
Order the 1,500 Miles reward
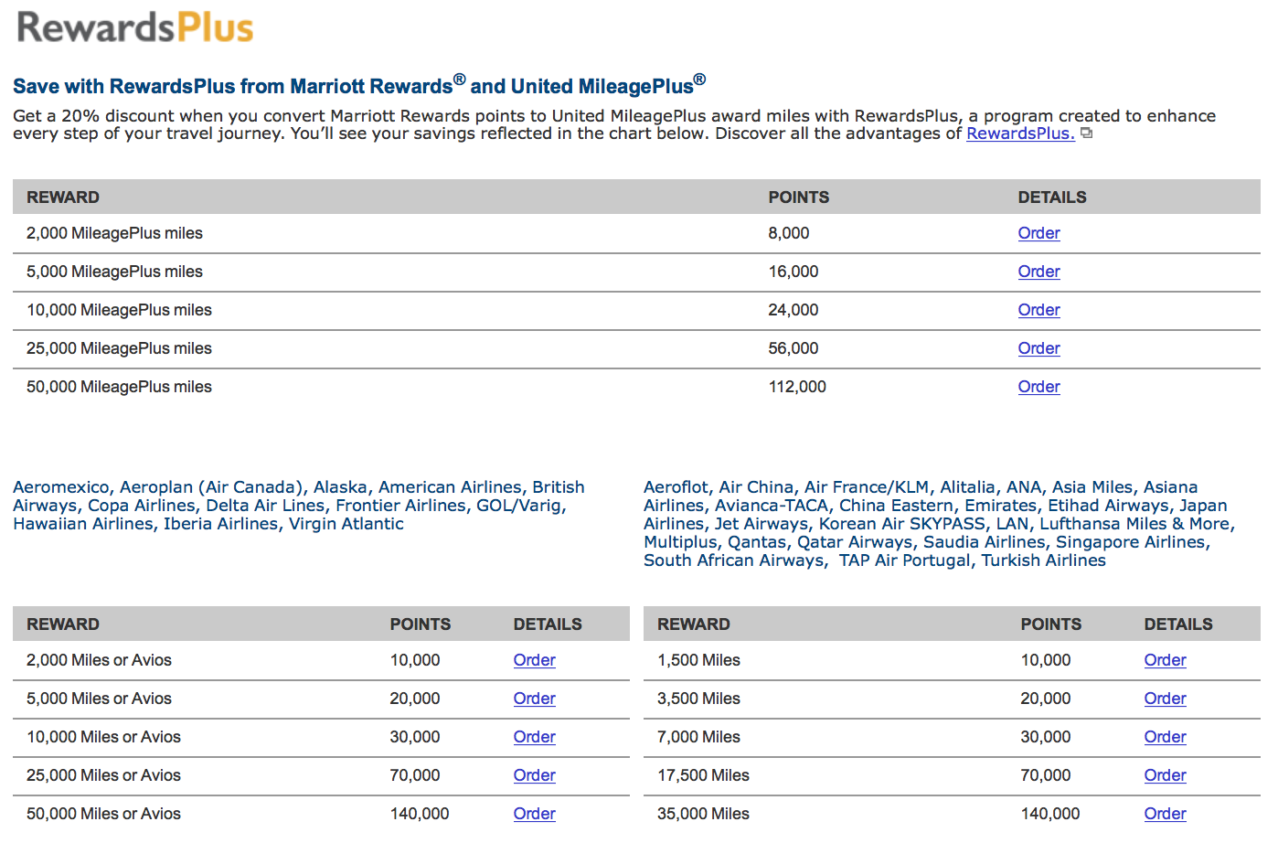[1165, 660]
